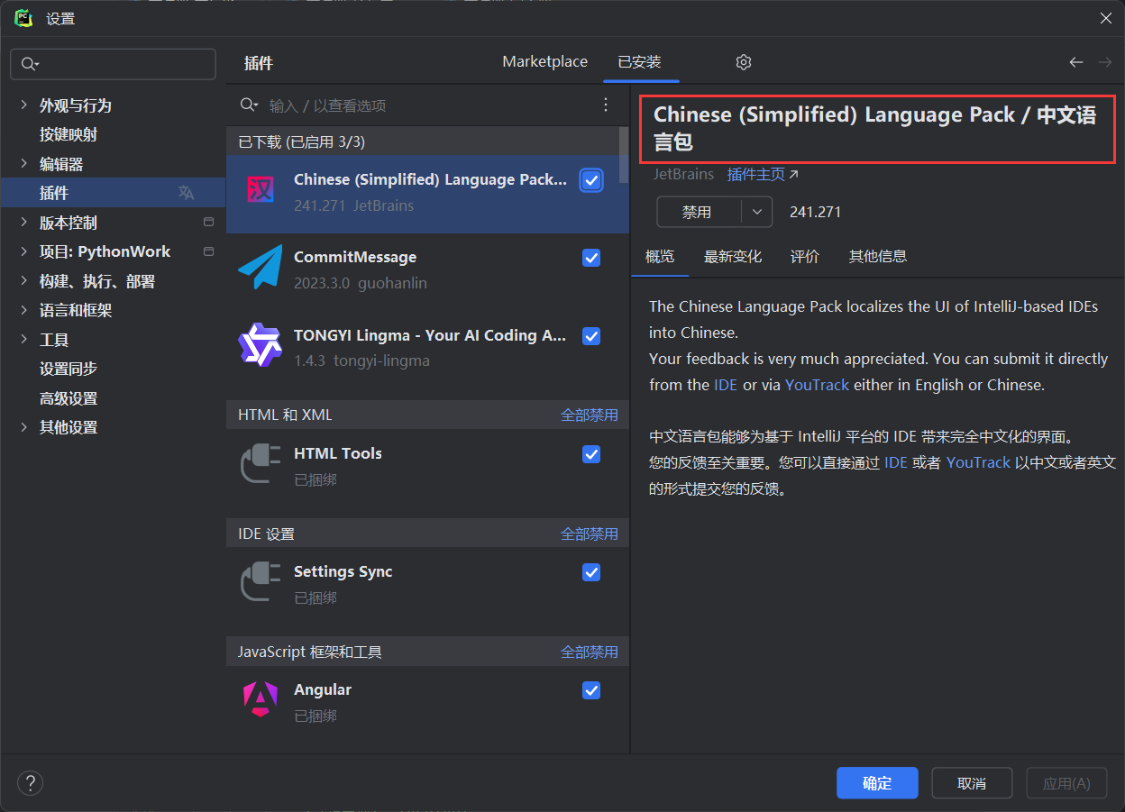The image size is (1125, 812).
Task: Expand the 语言和框架 tree node
Action: click(x=23, y=310)
